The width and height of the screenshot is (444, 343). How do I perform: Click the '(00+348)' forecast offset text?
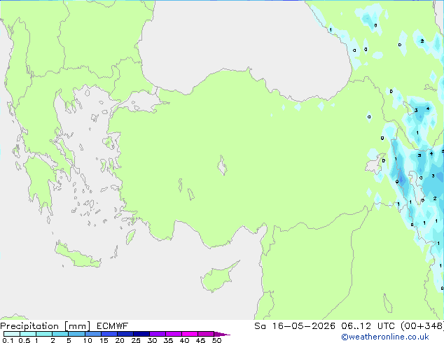(x=422, y=326)
